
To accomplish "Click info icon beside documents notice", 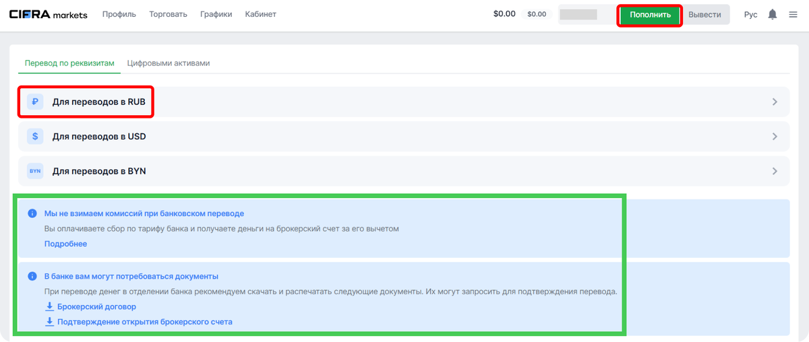I will 32,277.
